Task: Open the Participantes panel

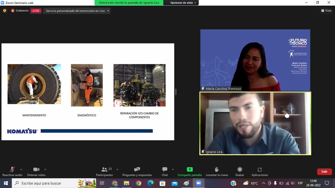Action: 104,171
